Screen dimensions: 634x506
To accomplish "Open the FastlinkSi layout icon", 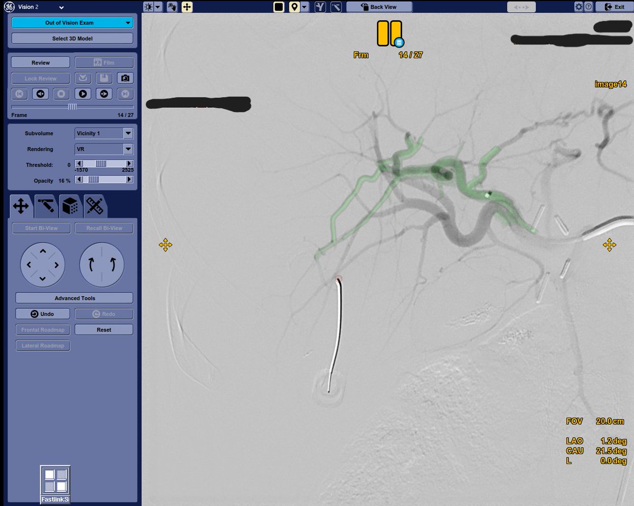I will [x=55, y=484].
